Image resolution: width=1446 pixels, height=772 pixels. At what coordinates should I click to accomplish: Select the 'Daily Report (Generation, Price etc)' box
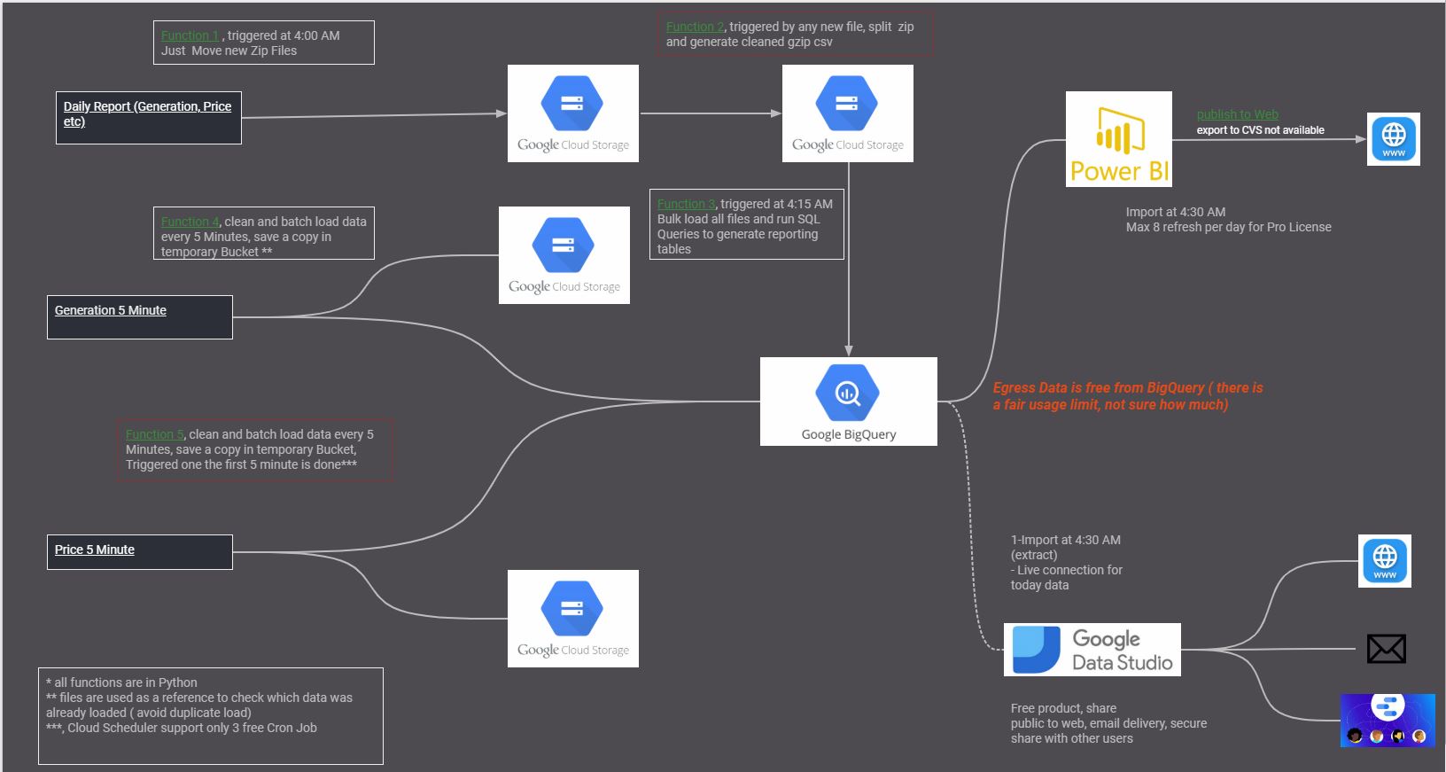click(148, 118)
